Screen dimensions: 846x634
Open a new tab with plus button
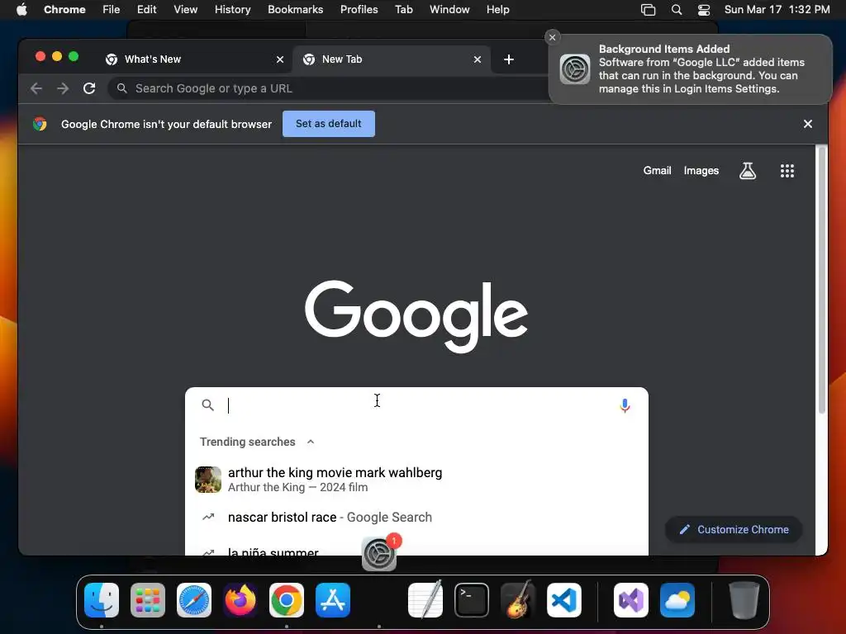(509, 59)
